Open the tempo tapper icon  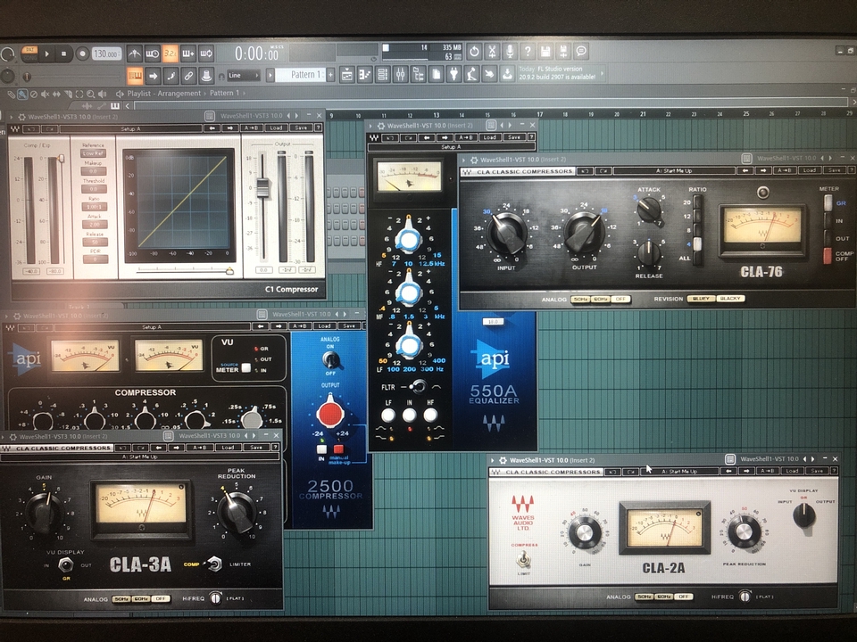(x=471, y=74)
